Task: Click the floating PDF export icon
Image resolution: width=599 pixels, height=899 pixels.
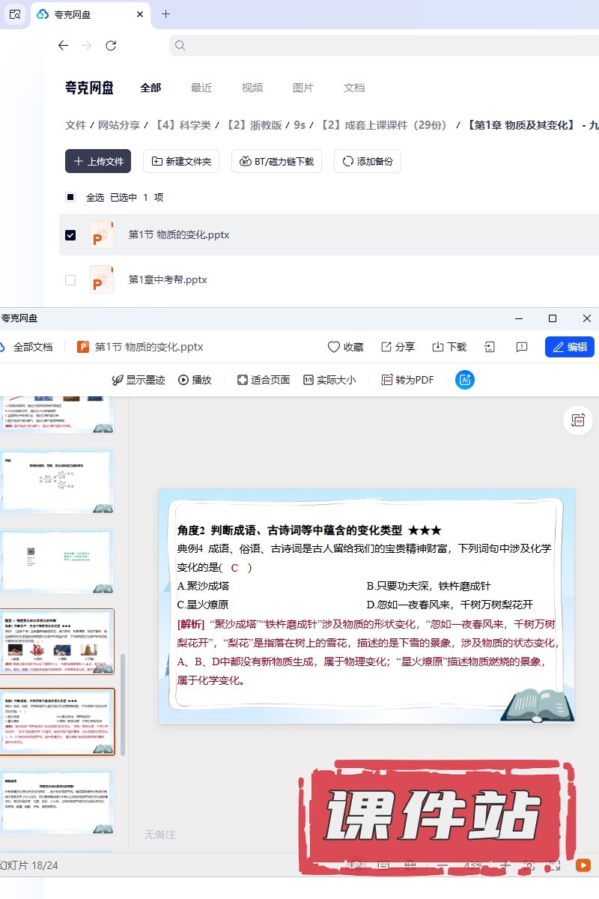Action: click(x=578, y=421)
